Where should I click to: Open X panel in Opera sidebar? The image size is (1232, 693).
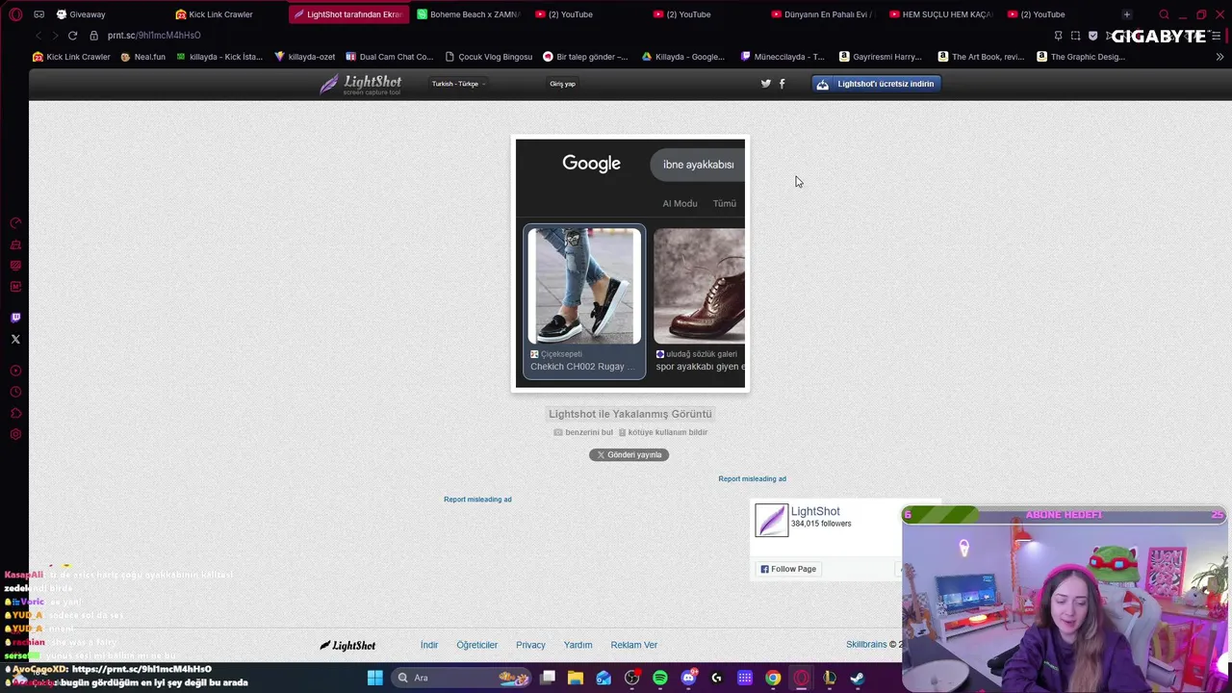15,339
